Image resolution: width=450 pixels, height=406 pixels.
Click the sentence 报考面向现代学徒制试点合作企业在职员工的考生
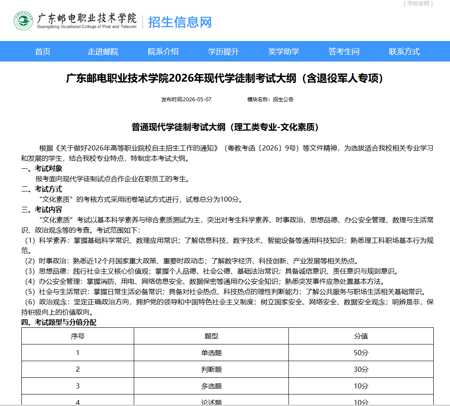[113, 179]
